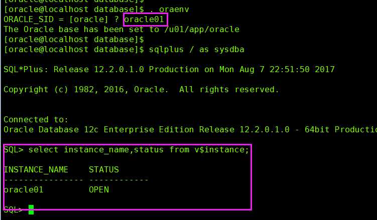This screenshot has width=377, height=220.
Task: Click the highlighted oracle01 SID value
Action: click(144, 20)
